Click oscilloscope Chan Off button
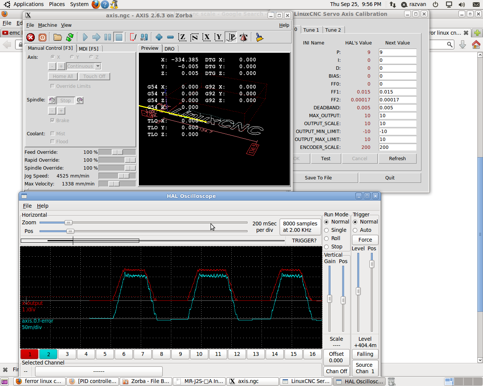 pyautogui.click(x=337, y=371)
